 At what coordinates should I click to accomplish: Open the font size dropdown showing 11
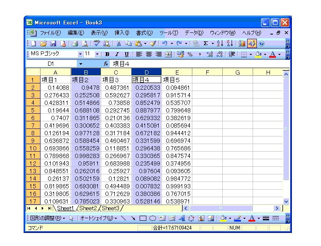pos(97,54)
